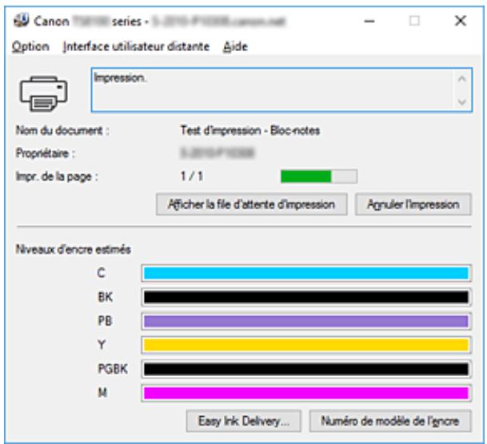Click the status box scroll down arrow
487x444 pixels.
pos(462,101)
